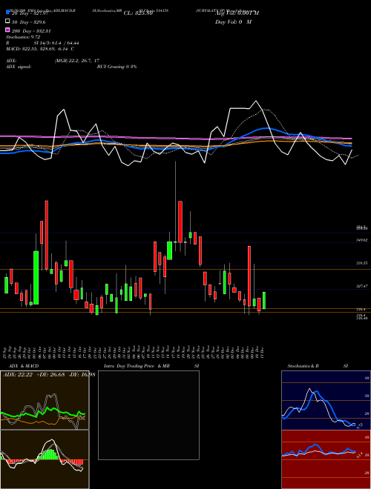Select the '50 Day = 329.6' legend text

coord(28,22)
